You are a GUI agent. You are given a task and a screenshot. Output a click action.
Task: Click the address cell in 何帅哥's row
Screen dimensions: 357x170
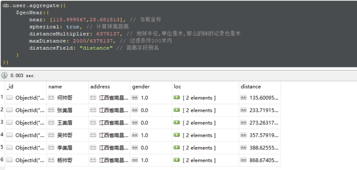pos(109,98)
